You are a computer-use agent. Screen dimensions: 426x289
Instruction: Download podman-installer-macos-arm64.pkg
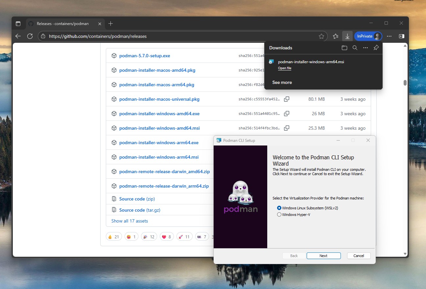click(157, 85)
